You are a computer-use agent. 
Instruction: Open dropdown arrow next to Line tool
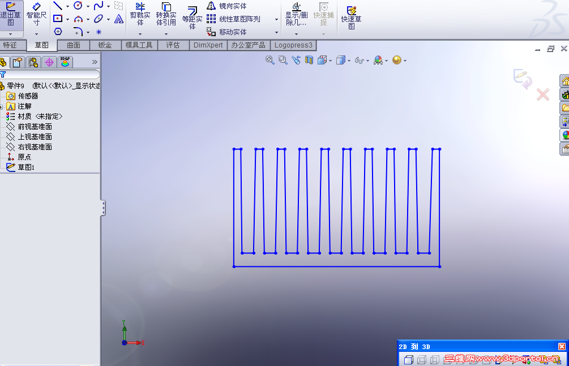67,6
